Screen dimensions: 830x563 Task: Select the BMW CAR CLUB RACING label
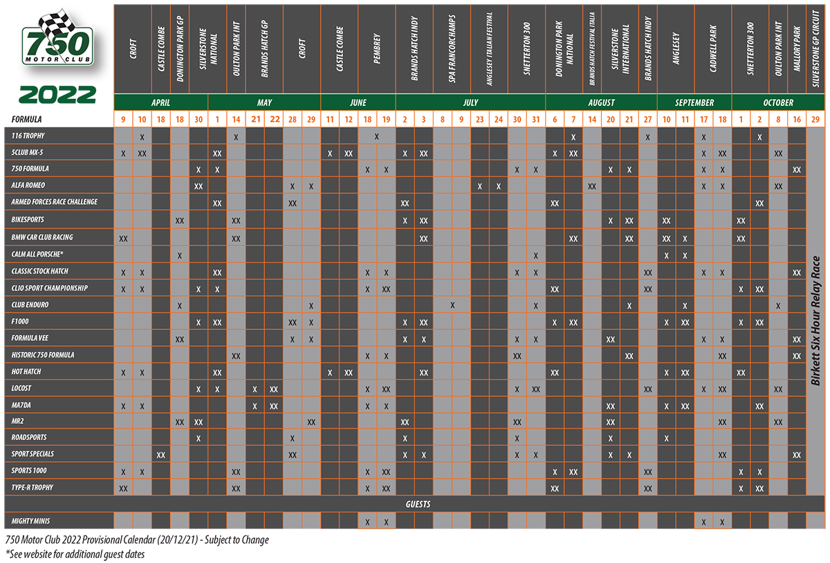point(42,237)
